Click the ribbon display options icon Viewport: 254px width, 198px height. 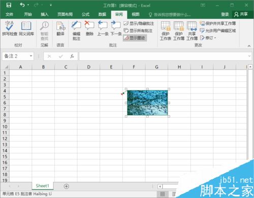click(x=203, y=5)
